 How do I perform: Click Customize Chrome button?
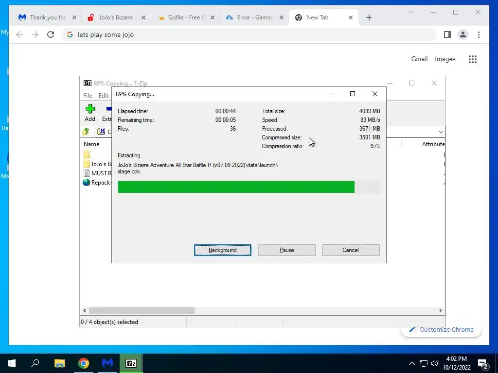pos(441,330)
